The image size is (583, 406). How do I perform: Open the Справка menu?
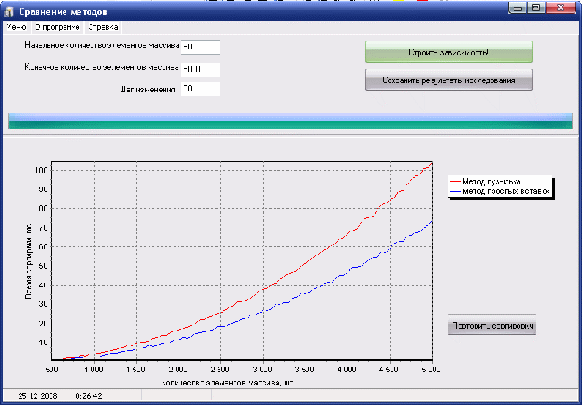(x=103, y=27)
